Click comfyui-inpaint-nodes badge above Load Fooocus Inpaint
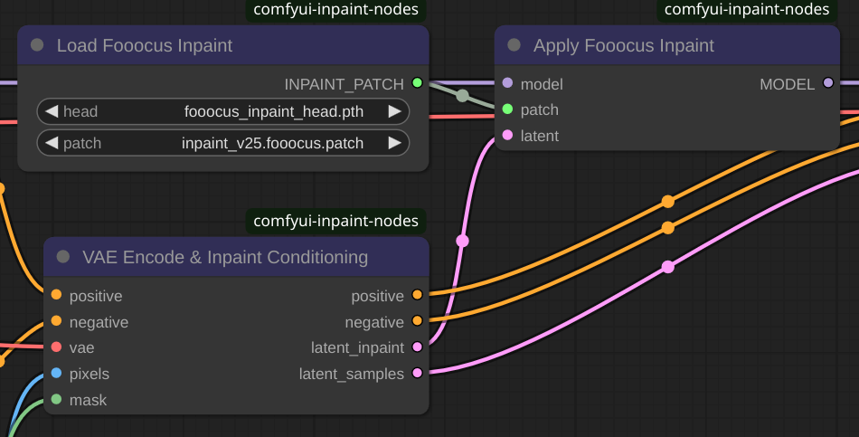Screen dimensions: 859x437 point(335,10)
